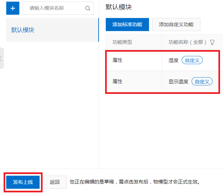223x193 pixels.
Task: Select the 显示温度 function name
Action: click(x=178, y=81)
